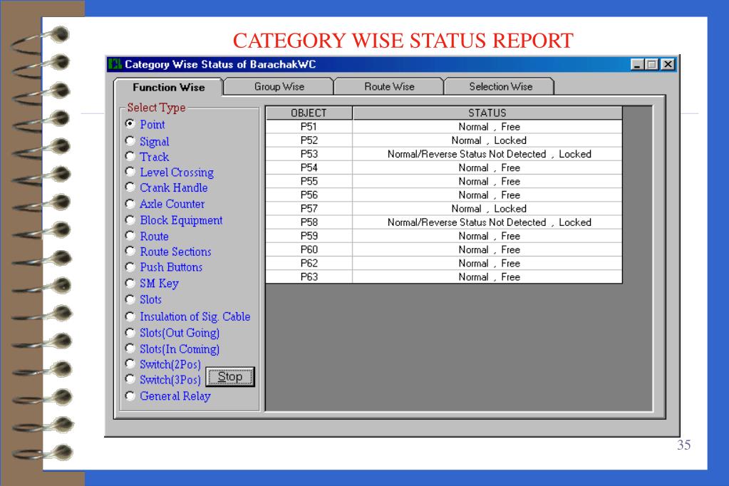Choose Slots(In Coming) type
The image size is (729, 486).
tap(130, 348)
